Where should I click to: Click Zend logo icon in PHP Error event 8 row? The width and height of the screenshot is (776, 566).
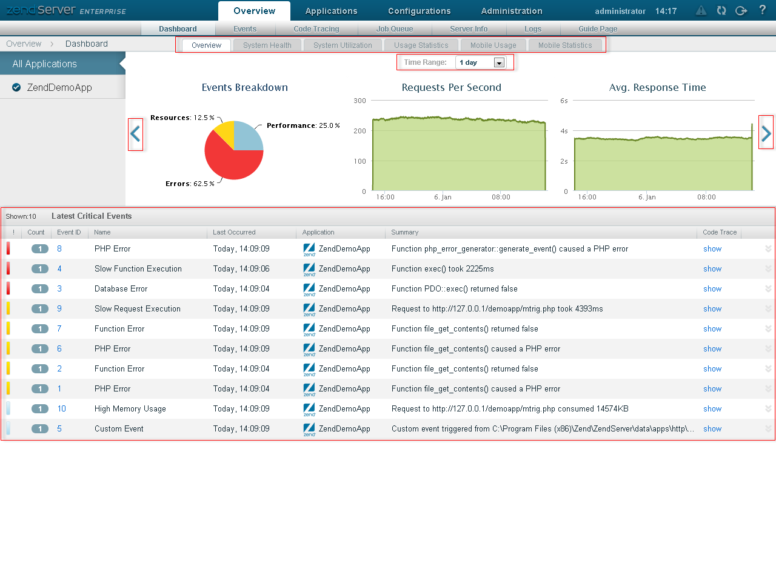click(309, 249)
